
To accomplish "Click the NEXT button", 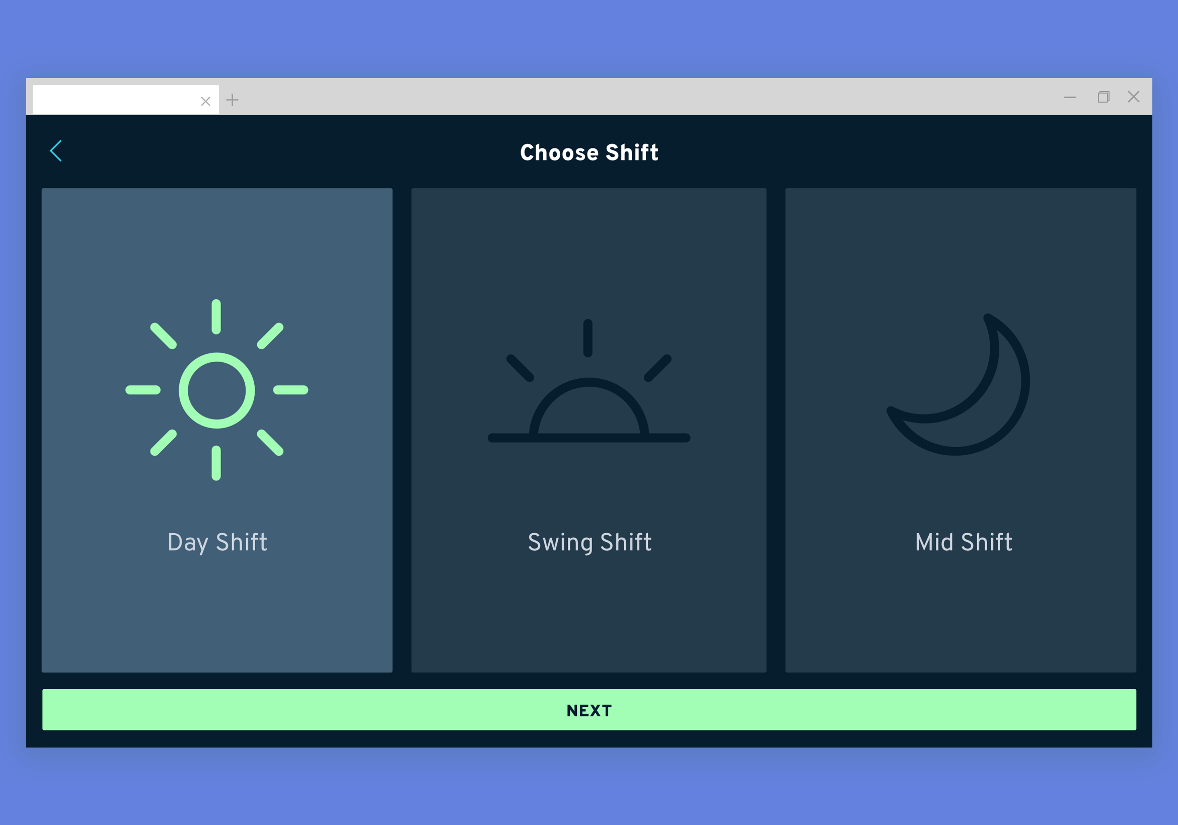I will click(589, 710).
